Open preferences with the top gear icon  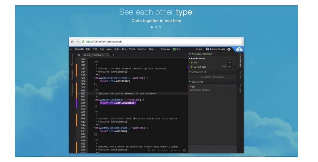click(229, 49)
